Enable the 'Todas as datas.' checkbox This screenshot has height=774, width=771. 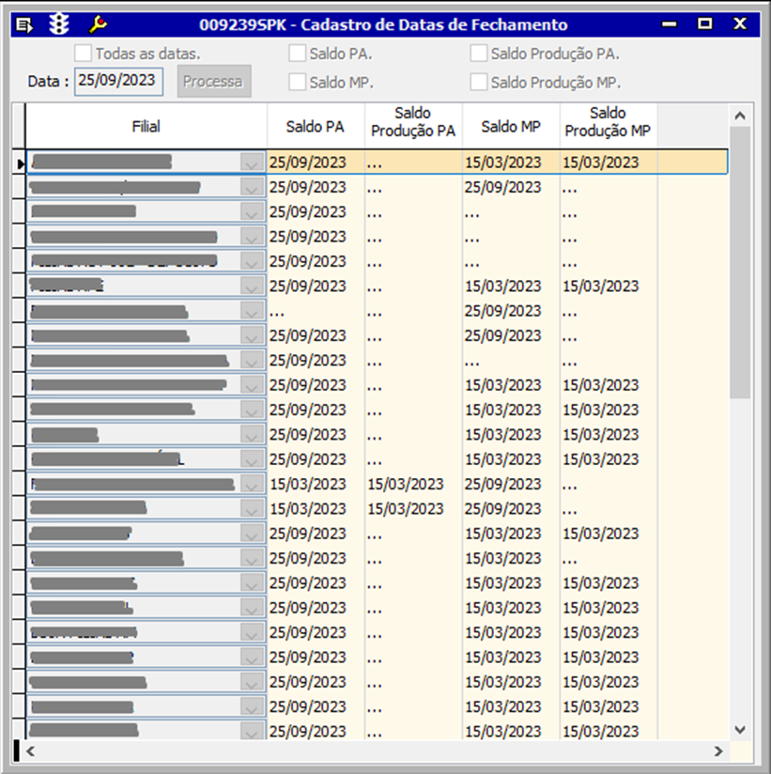click(x=83, y=54)
